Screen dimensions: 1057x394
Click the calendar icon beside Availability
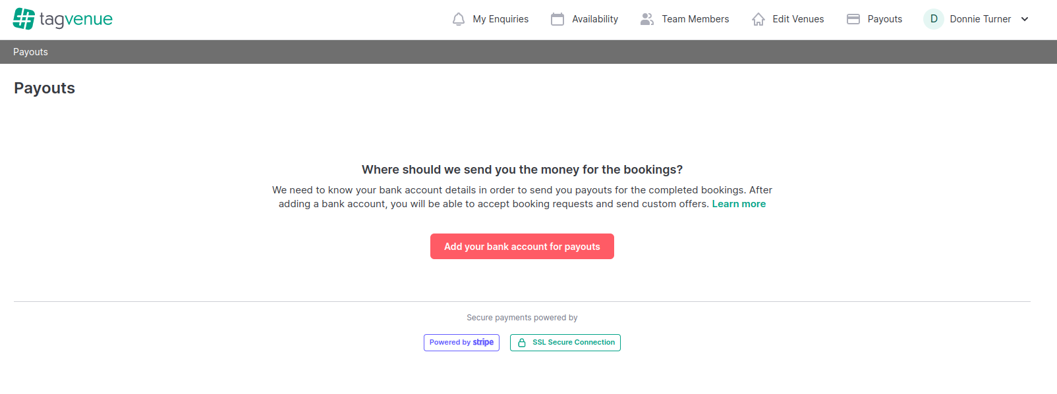(557, 19)
